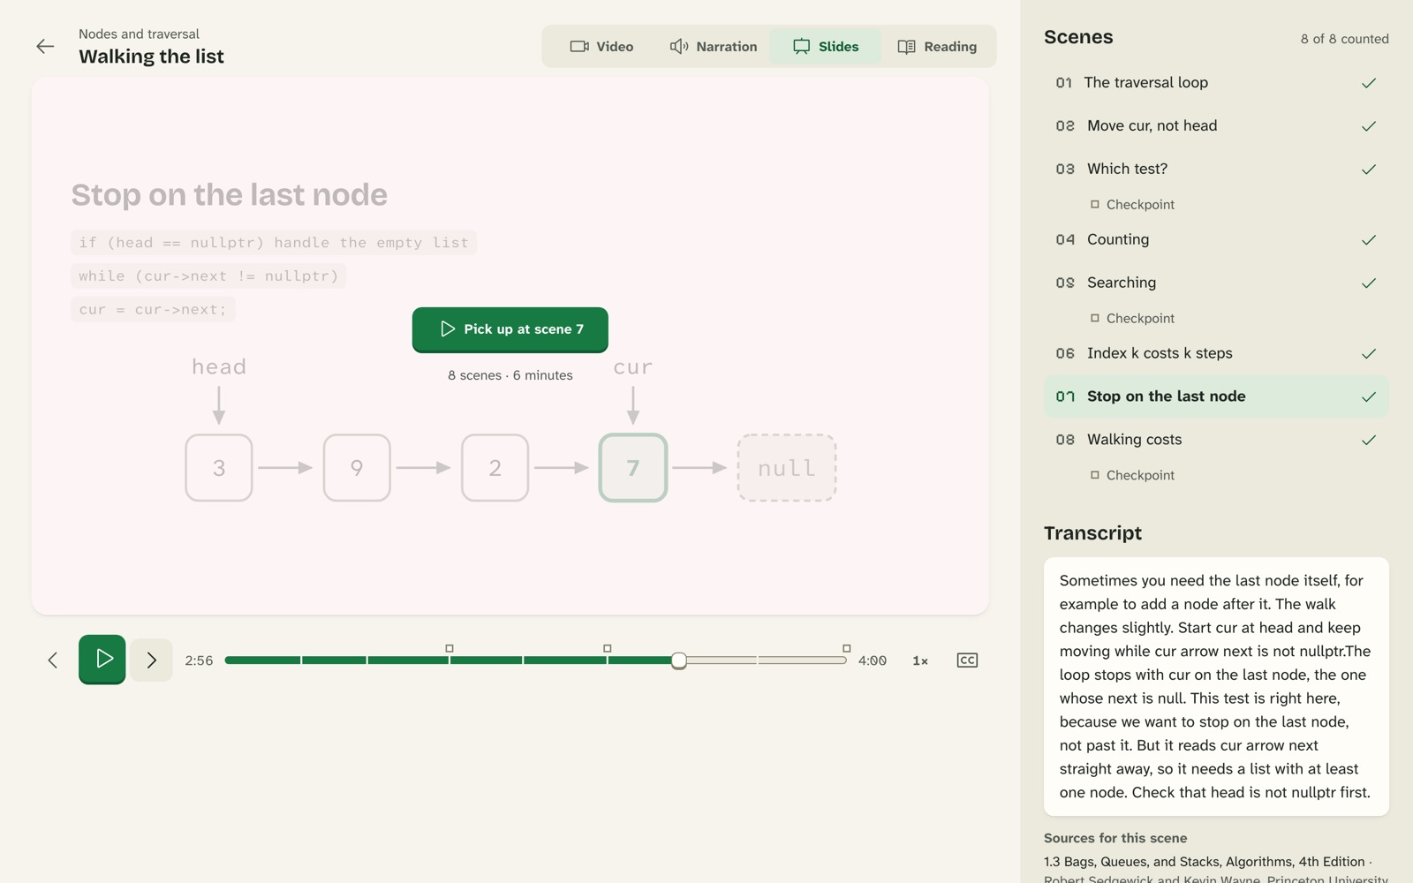The height and width of the screenshot is (883, 1413).
Task: Open scene 01 The traversal loop
Action: coord(1216,83)
